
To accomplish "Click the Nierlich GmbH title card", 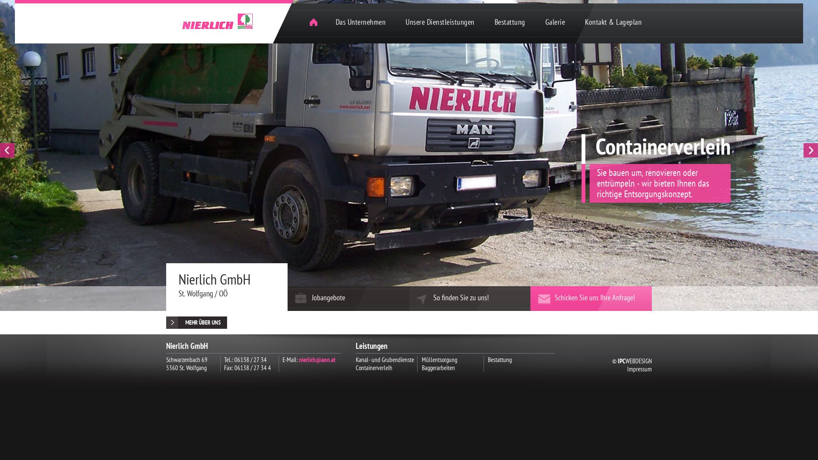I will [227, 287].
